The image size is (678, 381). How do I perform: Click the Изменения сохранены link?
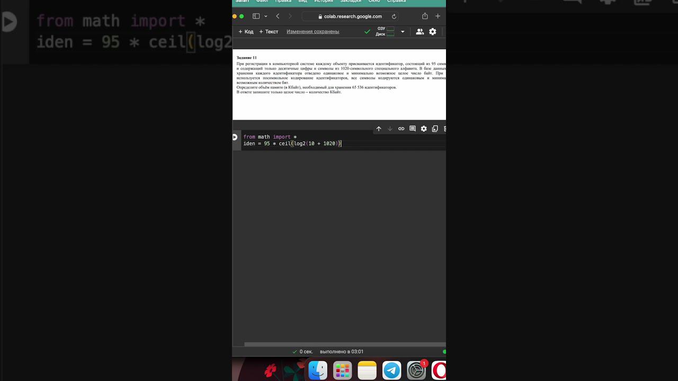pyautogui.click(x=313, y=32)
